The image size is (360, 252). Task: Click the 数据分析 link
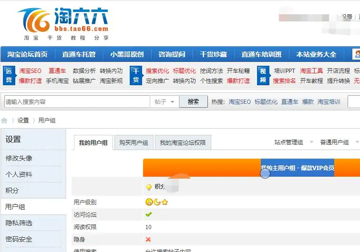(x=84, y=71)
